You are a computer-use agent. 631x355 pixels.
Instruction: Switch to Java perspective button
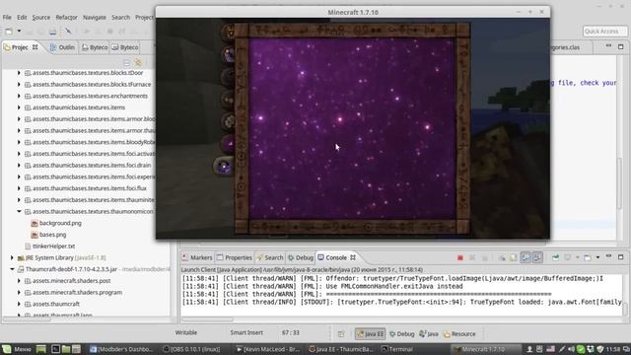pyautogui.click(x=429, y=333)
